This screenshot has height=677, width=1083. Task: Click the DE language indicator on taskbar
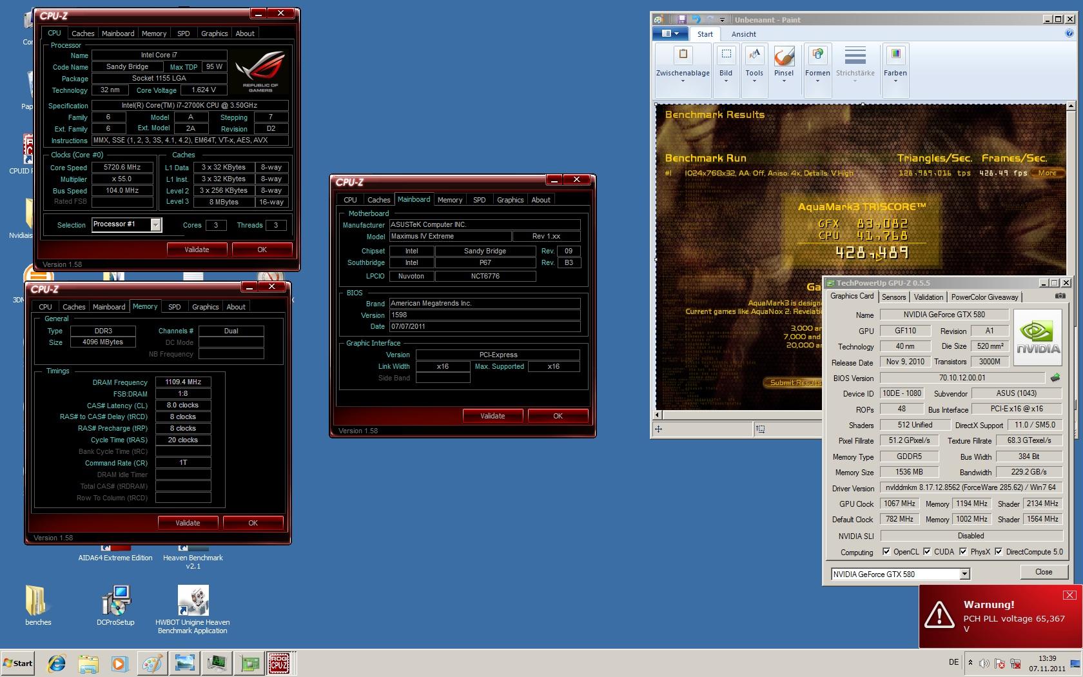click(x=954, y=662)
